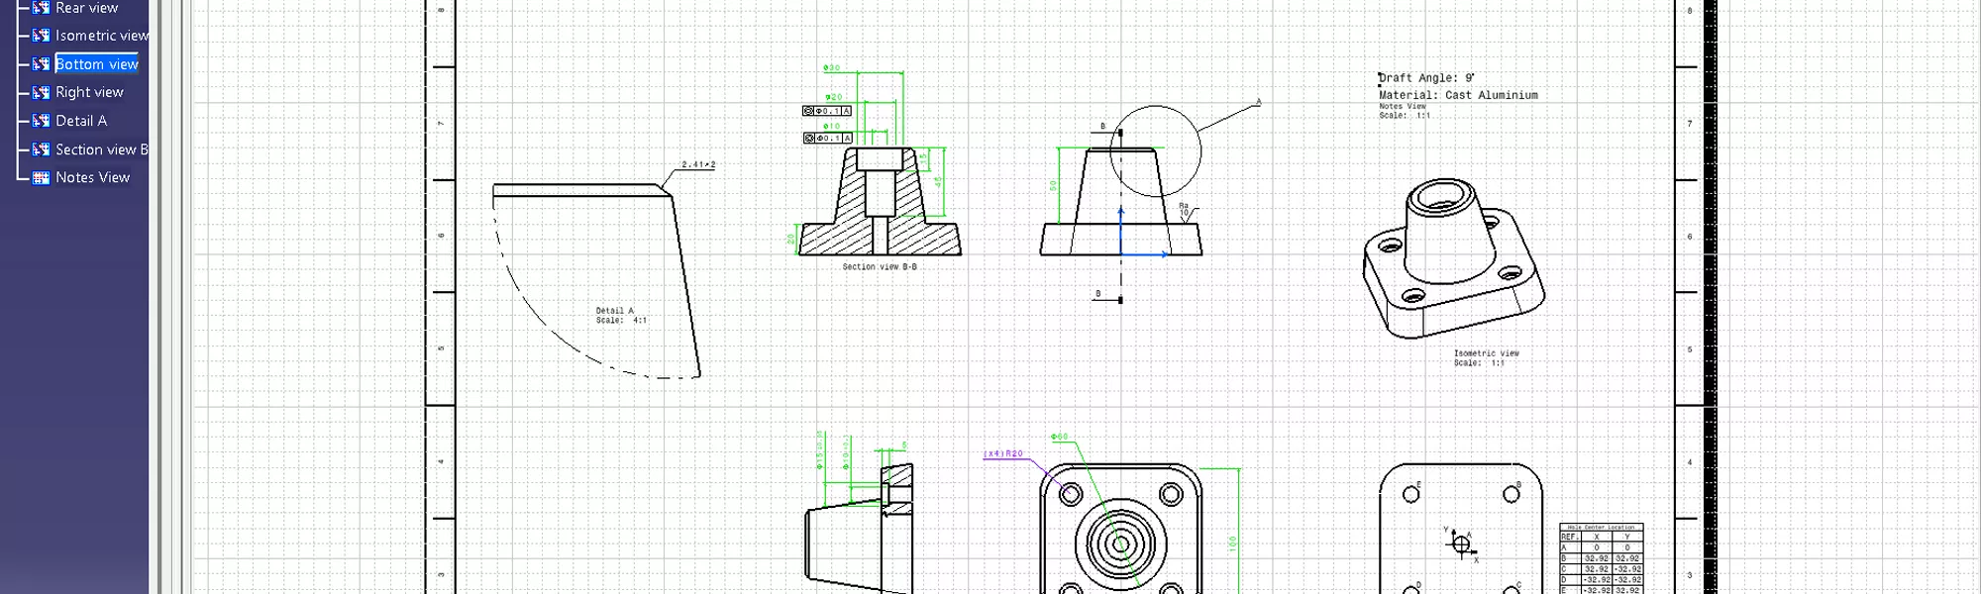Select the detail callout circle on front view
This screenshot has width=1981, height=594.
click(1155, 150)
